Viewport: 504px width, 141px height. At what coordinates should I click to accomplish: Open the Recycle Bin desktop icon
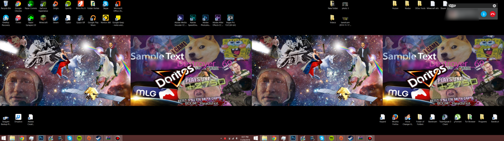(6, 5)
